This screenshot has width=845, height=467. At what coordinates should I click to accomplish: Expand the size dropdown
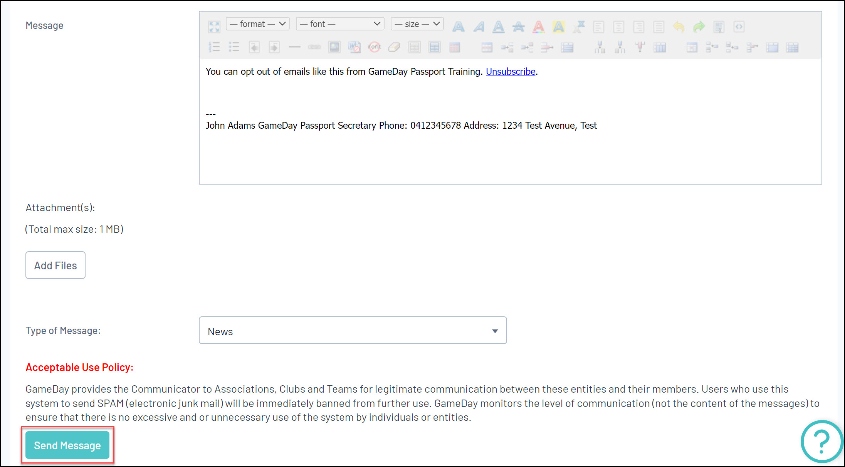417,24
